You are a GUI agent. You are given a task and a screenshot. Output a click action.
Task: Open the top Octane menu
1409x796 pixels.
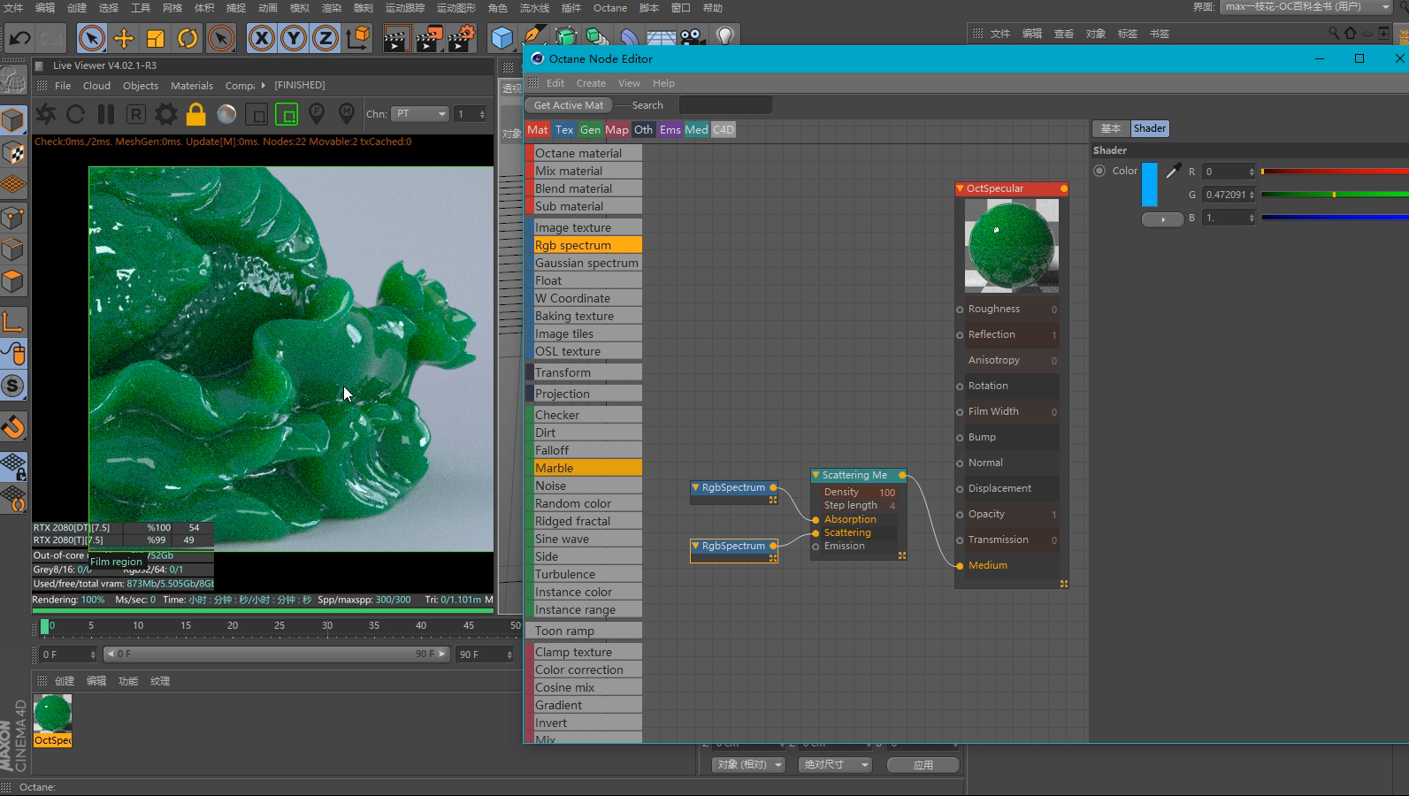[x=610, y=8]
